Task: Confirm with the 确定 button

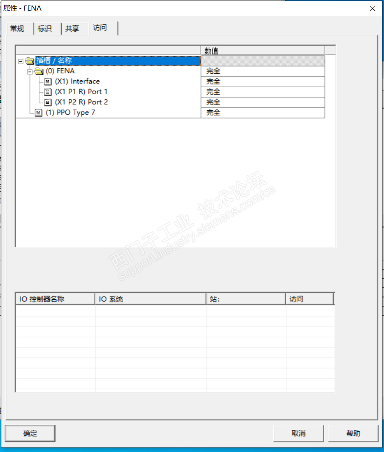Action: click(x=30, y=433)
